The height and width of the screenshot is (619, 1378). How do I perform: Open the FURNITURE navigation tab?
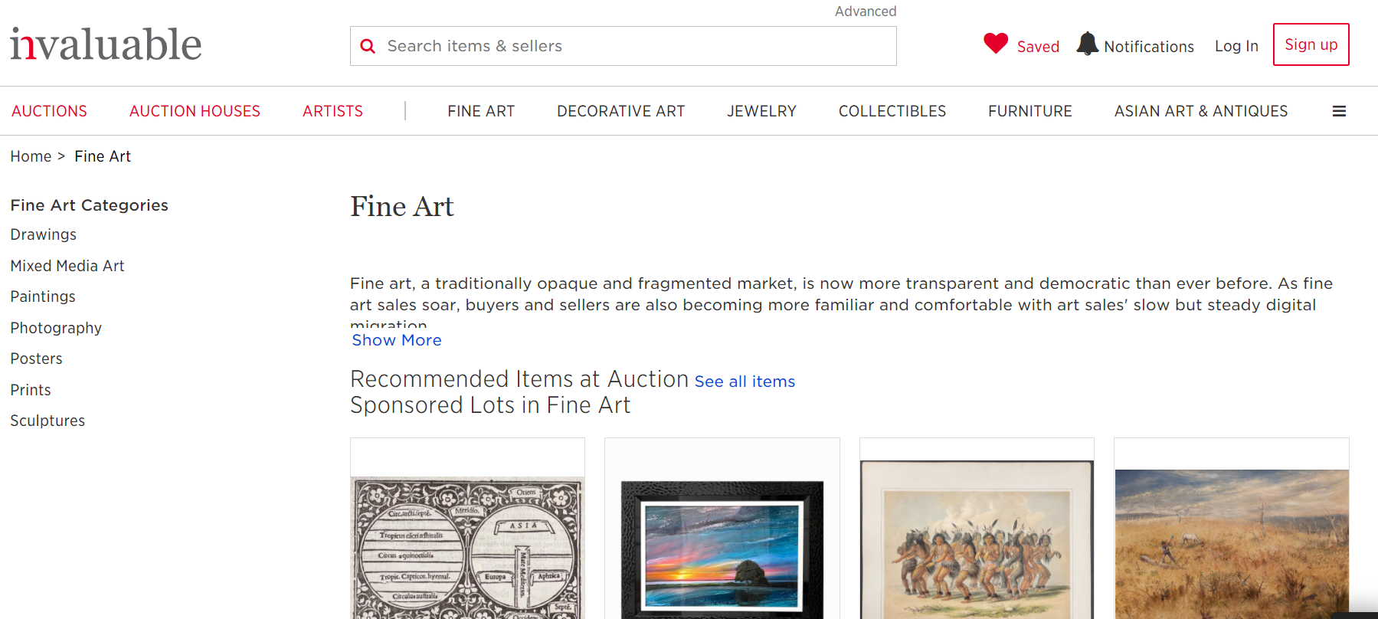tap(1029, 110)
